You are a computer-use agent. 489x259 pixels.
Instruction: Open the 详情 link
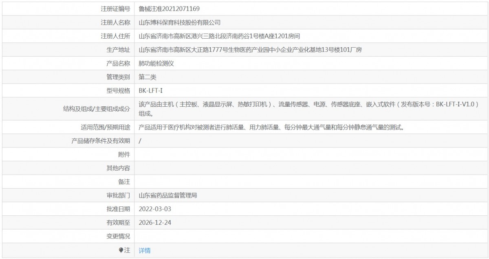145,250
